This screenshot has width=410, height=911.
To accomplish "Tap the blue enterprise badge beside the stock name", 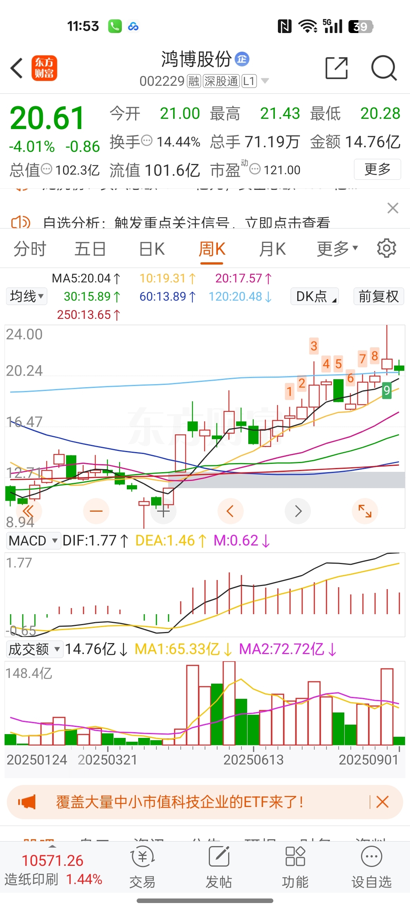I will tap(242, 59).
